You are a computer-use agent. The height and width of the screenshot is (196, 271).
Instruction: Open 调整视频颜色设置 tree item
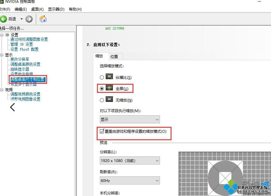pyautogui.click(x=25, y=94)
